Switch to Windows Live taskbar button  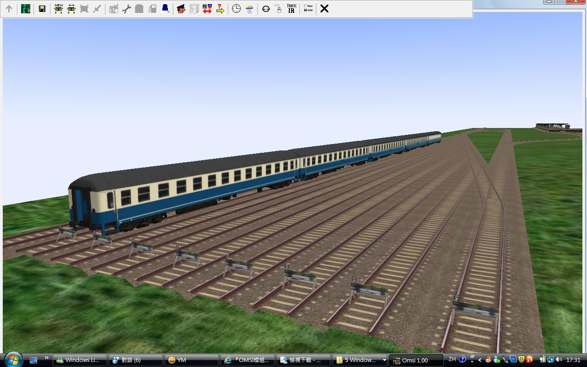click(x=80, y=360)
